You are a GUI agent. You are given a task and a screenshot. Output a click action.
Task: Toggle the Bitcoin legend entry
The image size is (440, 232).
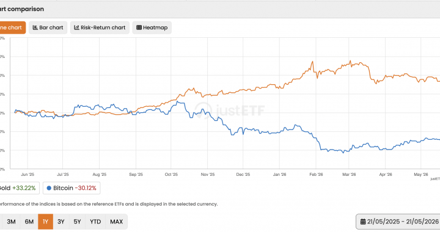71,188
